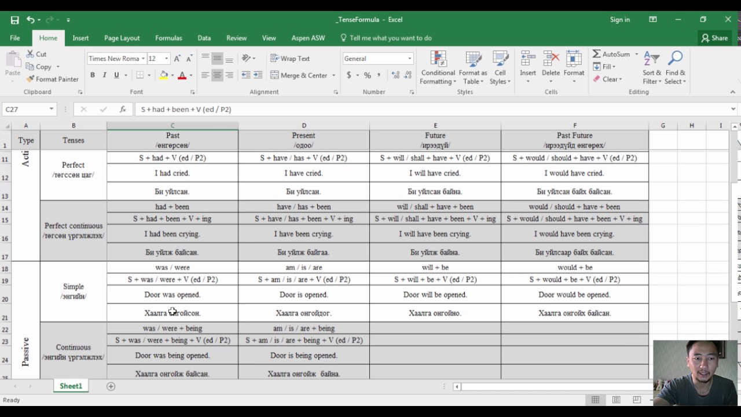The height and width of the screenshot is (417, 741).
Task: Open the Merge & Center dropdown arrow
Action: (x=333, y=75)
